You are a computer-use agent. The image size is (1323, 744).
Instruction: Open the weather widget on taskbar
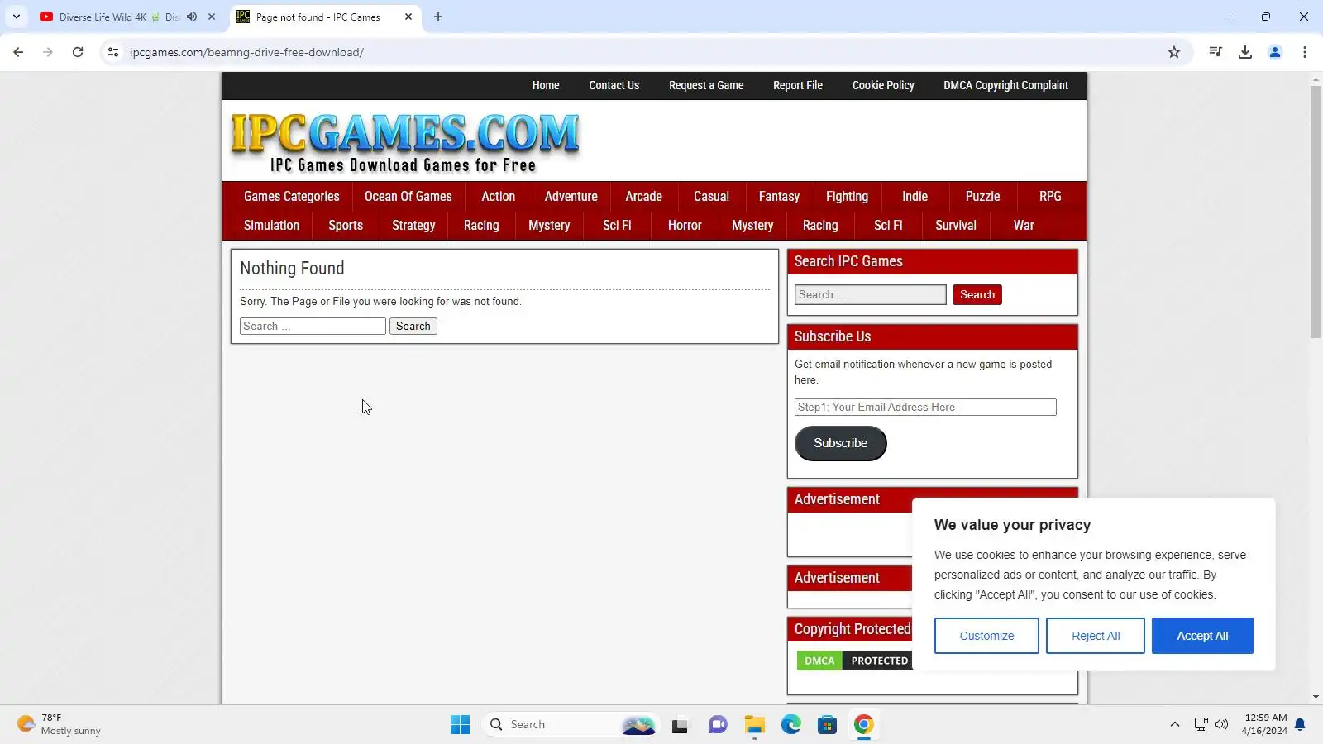[60, 725]
